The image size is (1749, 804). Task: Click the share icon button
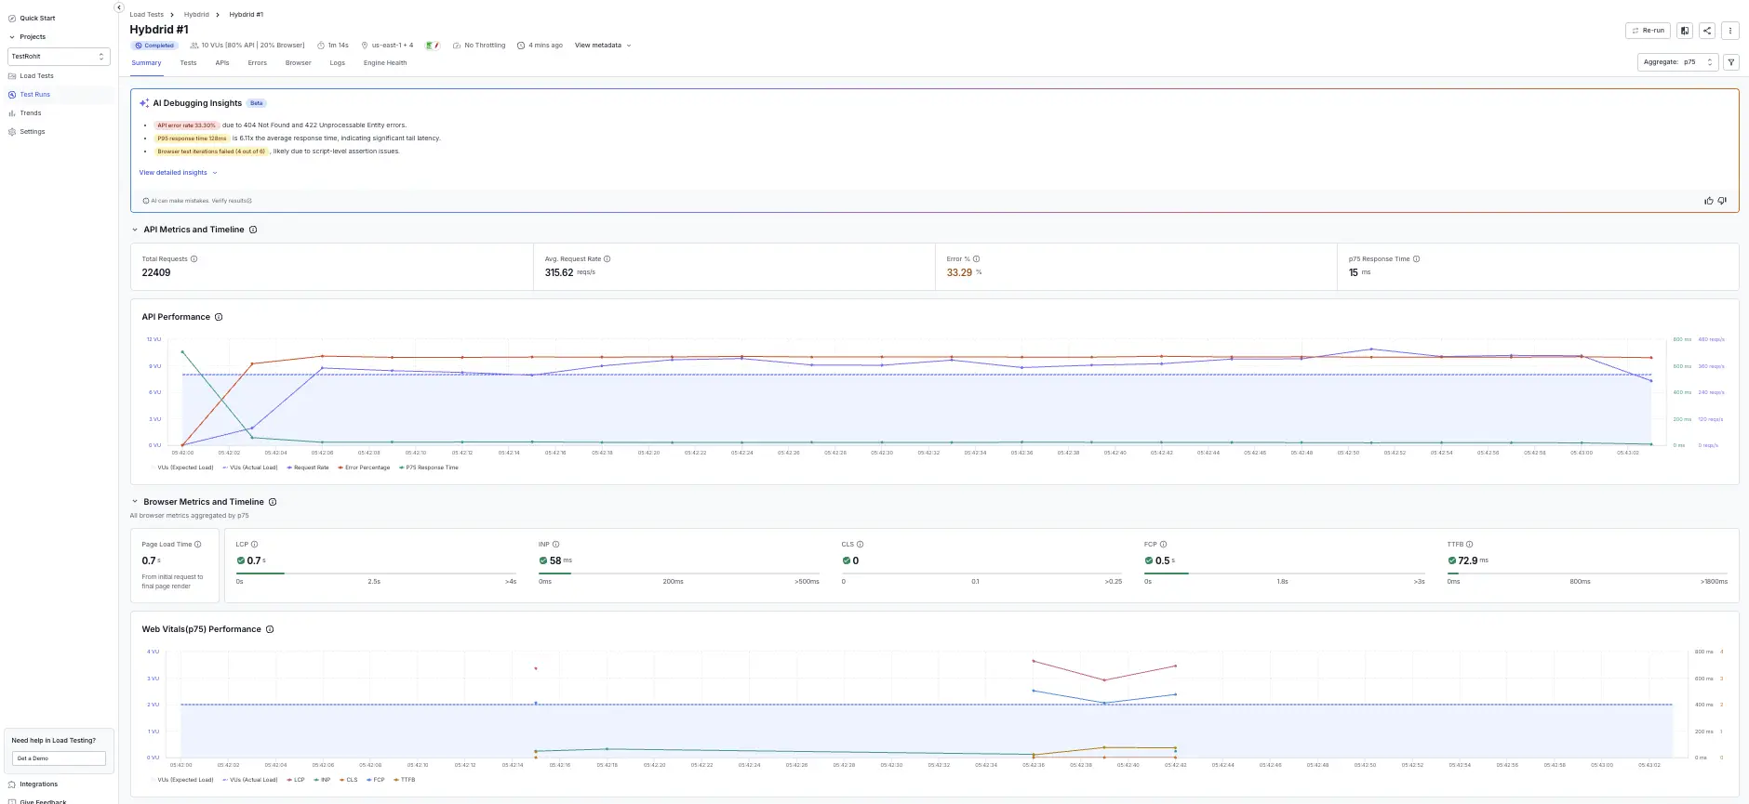[x=1707, y=31]
